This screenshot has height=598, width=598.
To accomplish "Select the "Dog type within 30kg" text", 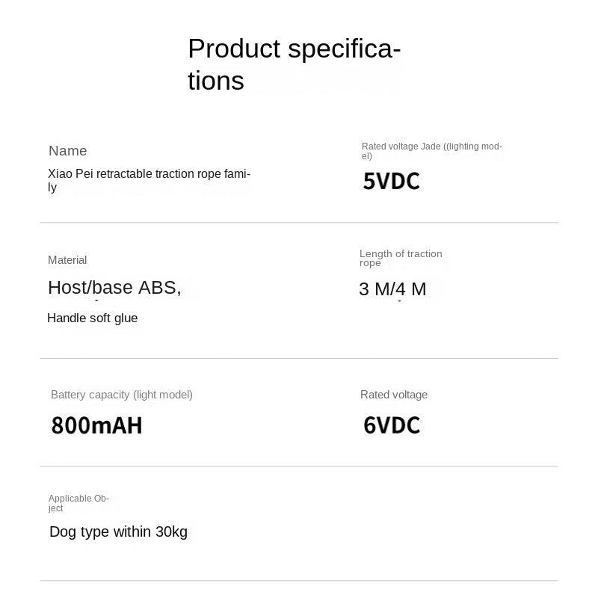I will [x=118, y=532].
